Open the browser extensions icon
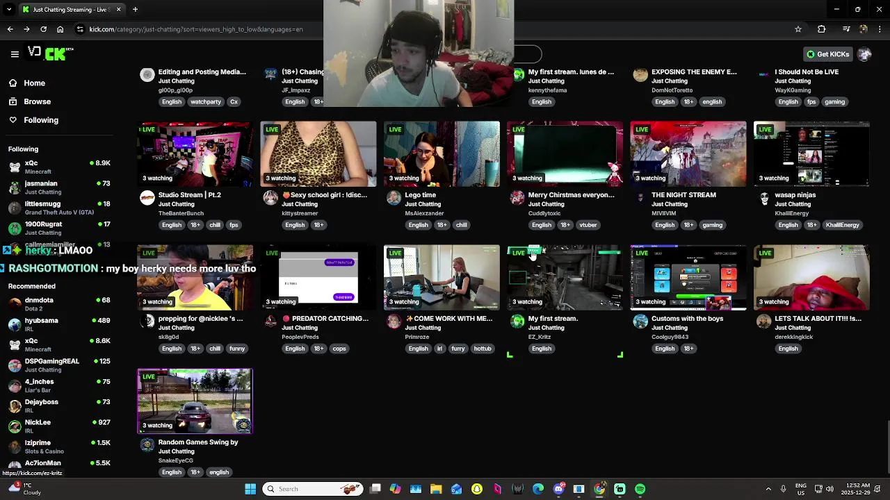Viewport: 890px width, 500px height. (822, 29)
